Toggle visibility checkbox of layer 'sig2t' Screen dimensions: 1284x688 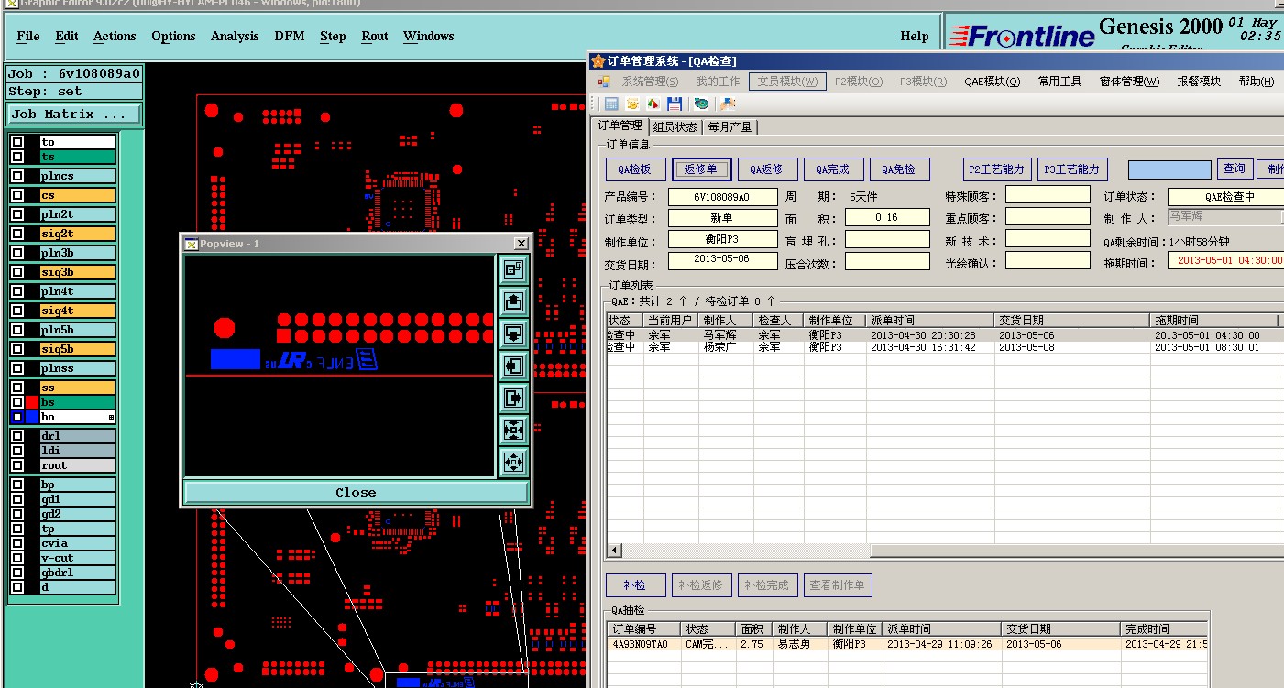tap(17, 234)
